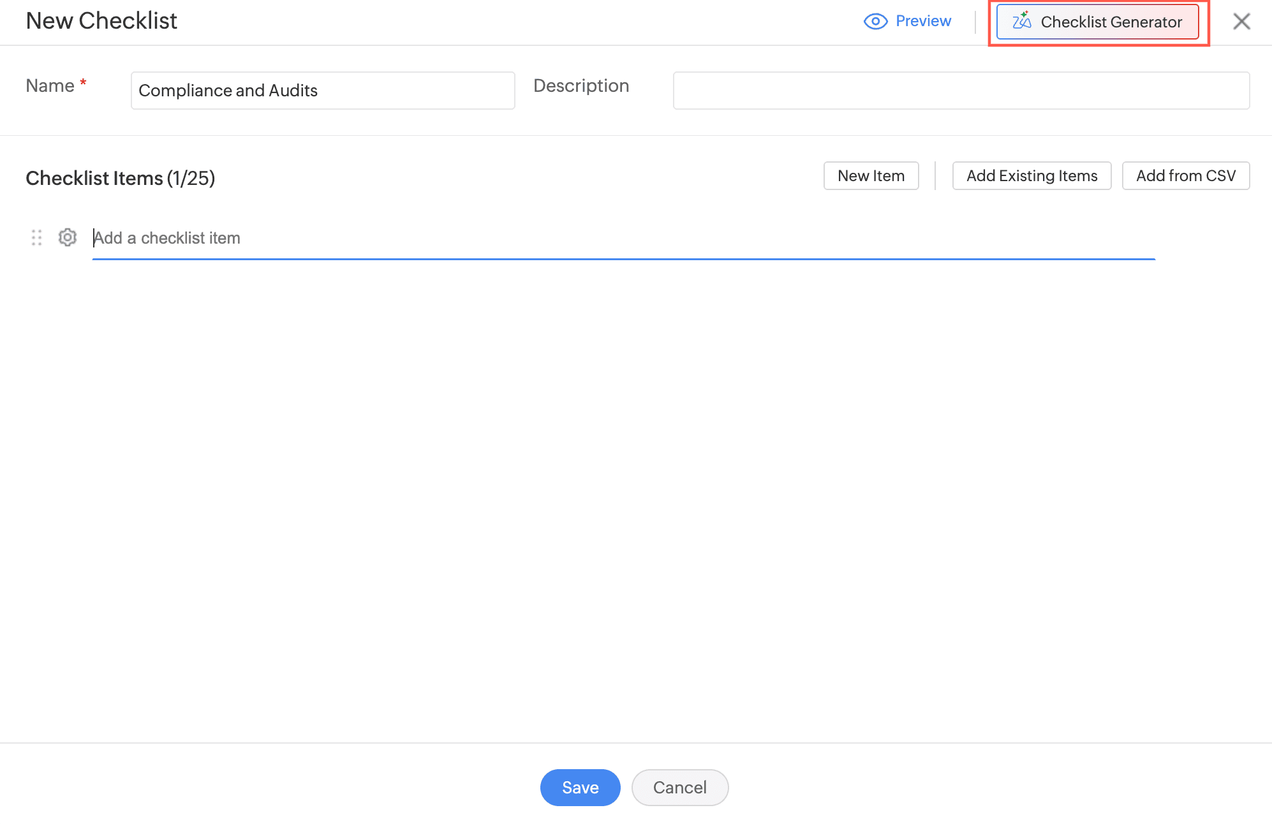
Task: Click the Checklist Generator sparkle icon
Action: pos(1021,20)
